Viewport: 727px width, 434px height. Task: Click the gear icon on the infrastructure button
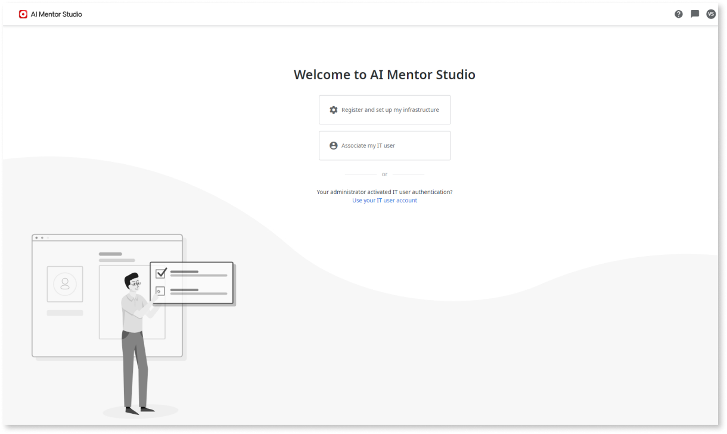pos(334,110)
